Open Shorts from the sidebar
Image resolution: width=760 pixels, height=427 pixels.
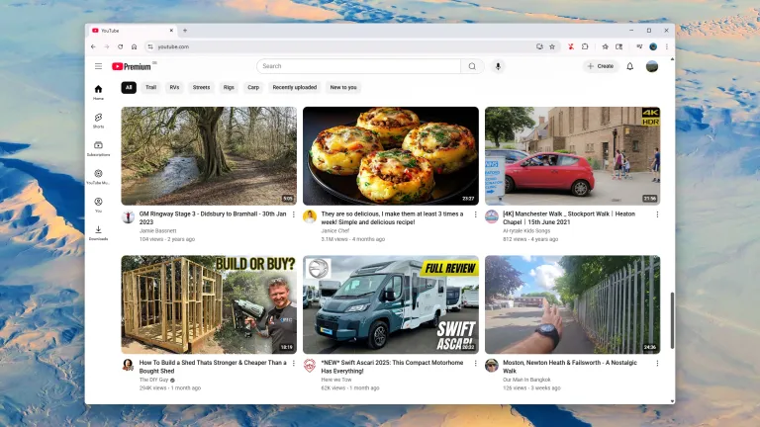(98, 120)
